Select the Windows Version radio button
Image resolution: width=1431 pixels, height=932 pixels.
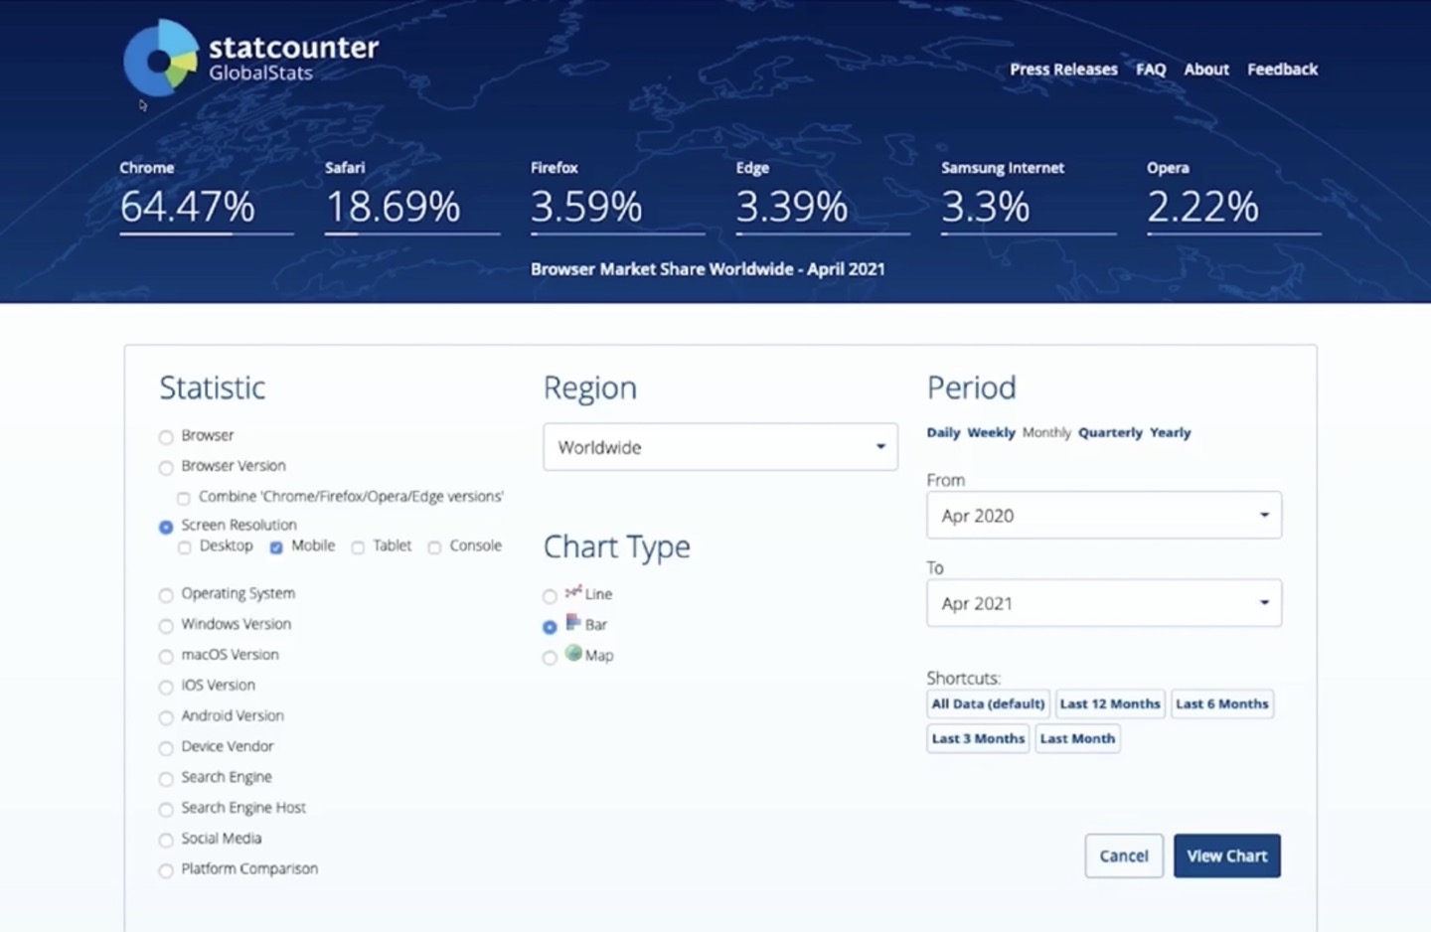point(166,626)
